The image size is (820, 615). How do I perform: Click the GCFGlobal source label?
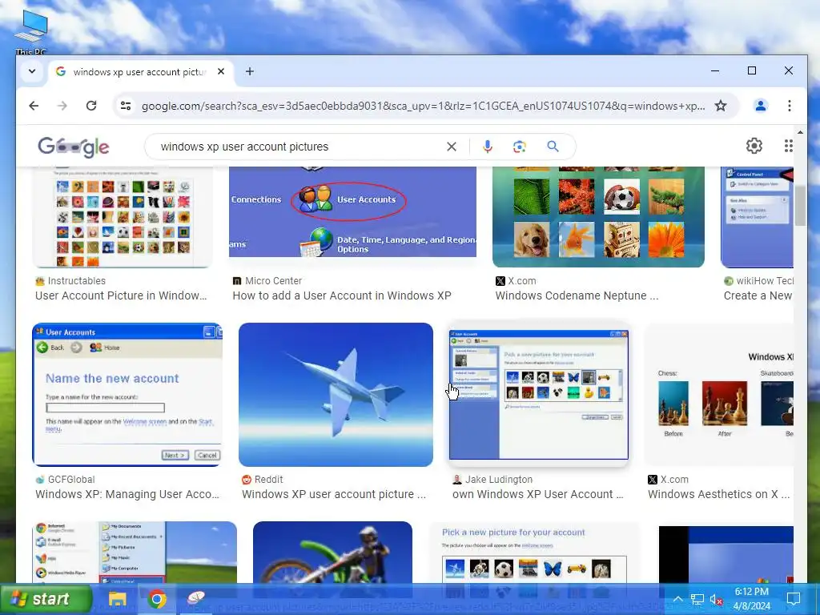[x=71, y=480]
